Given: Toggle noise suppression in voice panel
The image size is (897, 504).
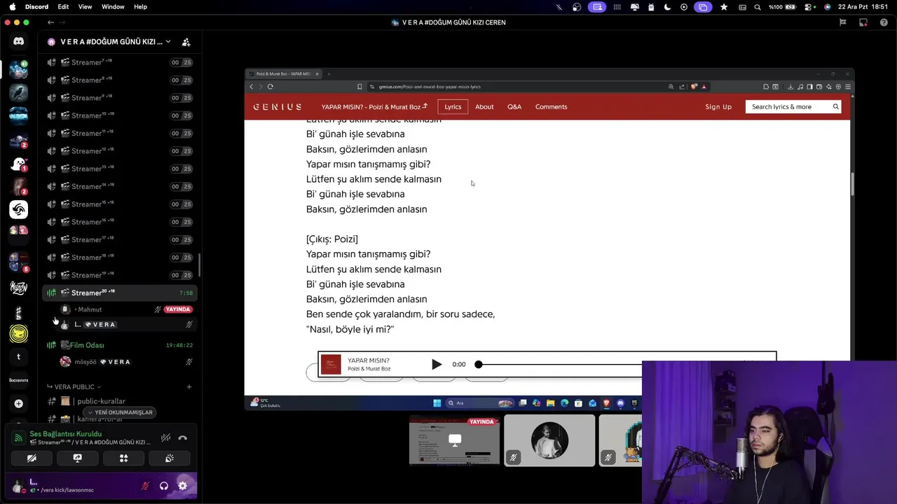Looking at the screenshot, I should [165, 438].
